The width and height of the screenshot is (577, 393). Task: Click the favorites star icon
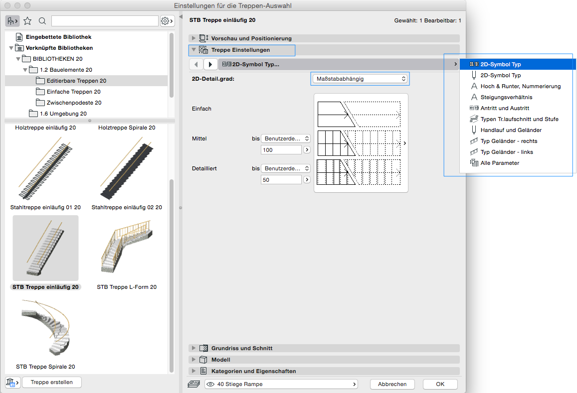click(x=27, y=21)
